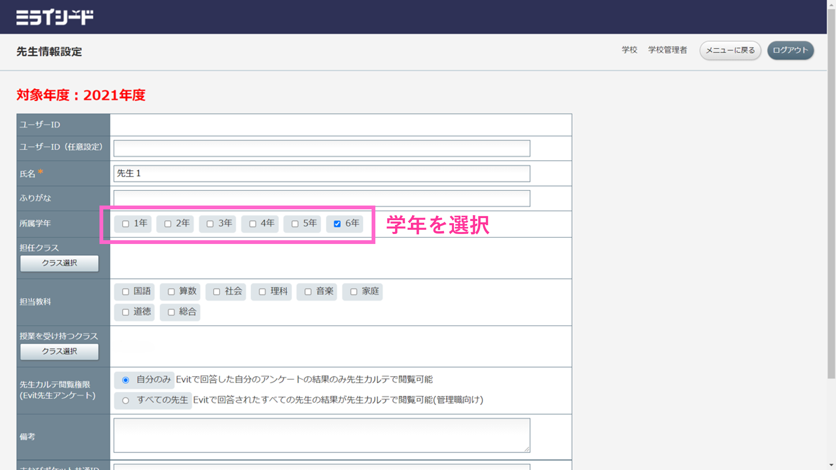Check the 音楽 subject checkbox

[308, 292]
